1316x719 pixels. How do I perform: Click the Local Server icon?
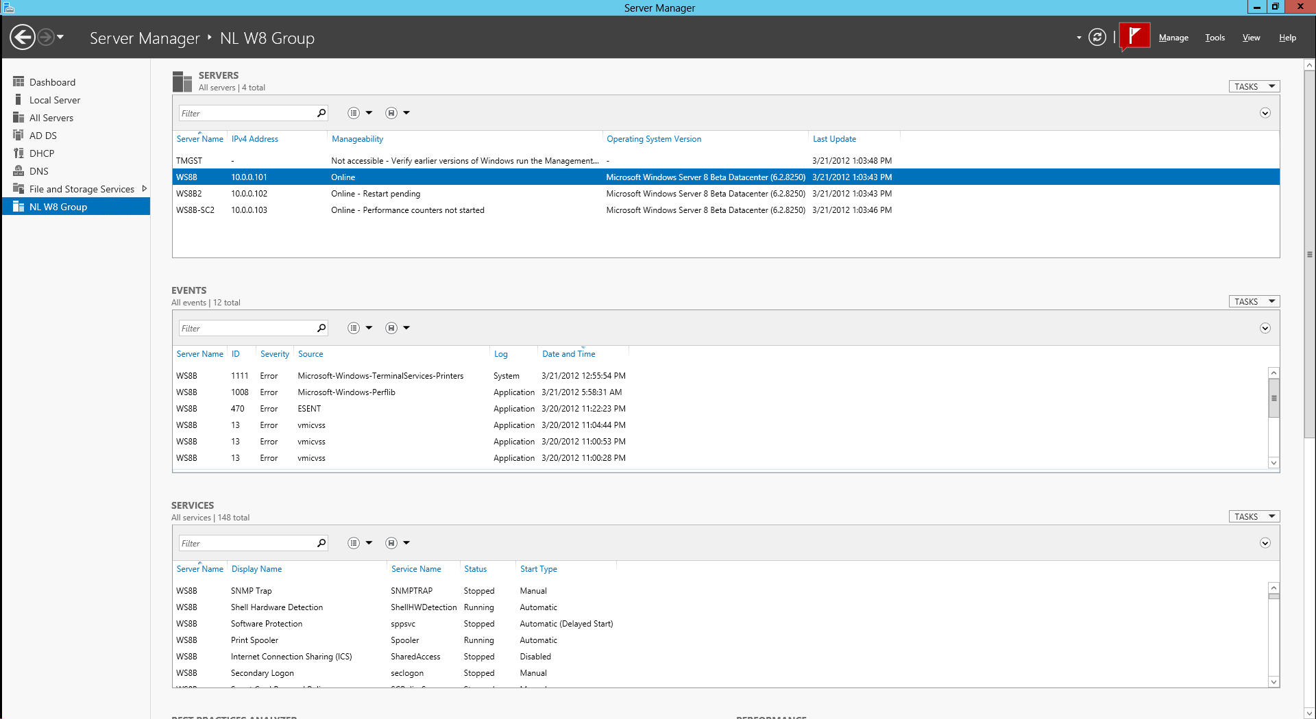click(19, 99)
